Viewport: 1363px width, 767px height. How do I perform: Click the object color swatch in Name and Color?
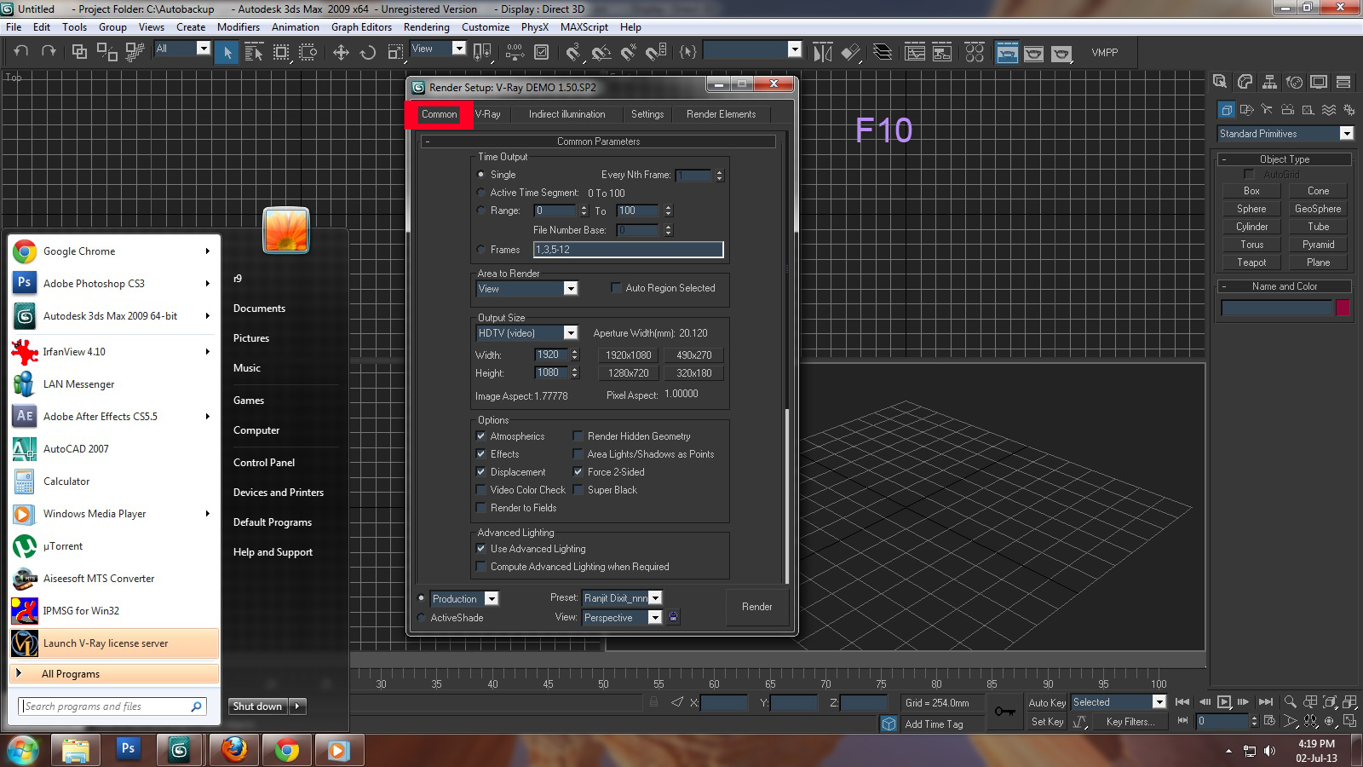[1343, 308]
